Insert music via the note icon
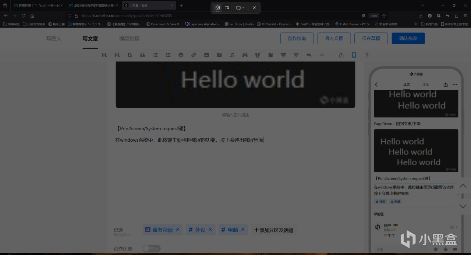The image size is (471, 255). coord(232,55)
